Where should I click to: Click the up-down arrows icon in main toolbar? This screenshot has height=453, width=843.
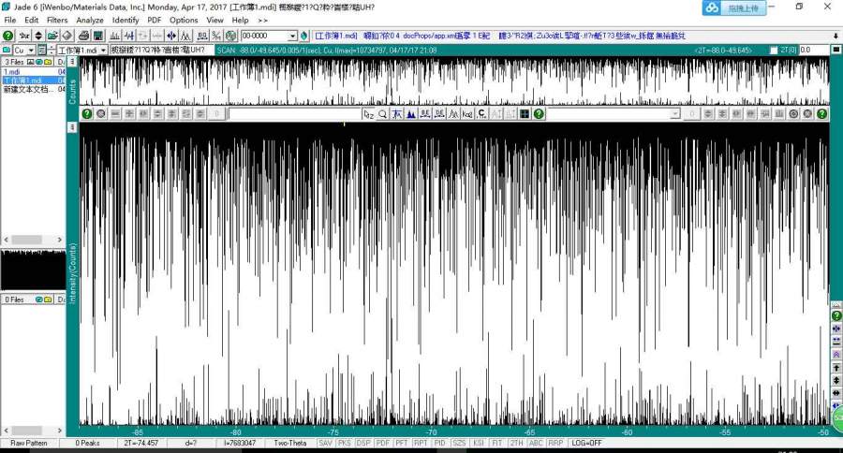pyautogui.click(x=38, y=36)
